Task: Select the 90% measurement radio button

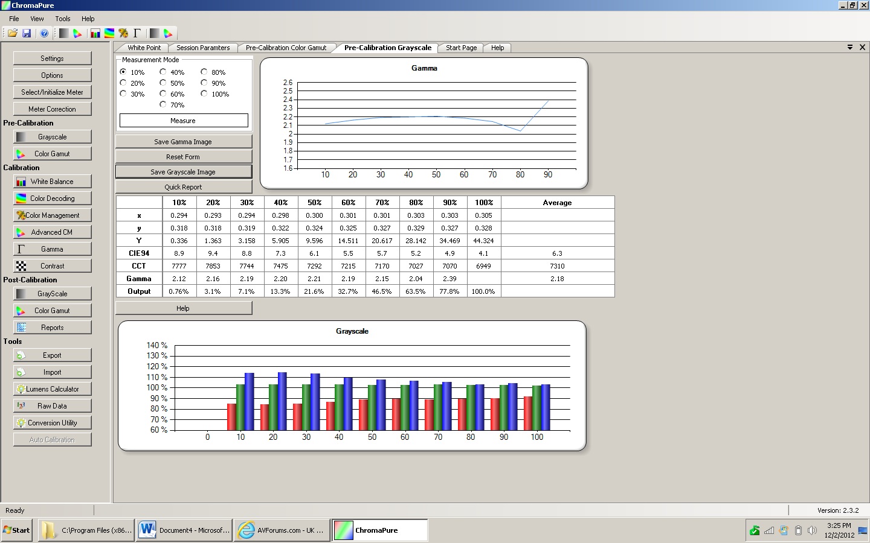Action: [x=204, y=83]
